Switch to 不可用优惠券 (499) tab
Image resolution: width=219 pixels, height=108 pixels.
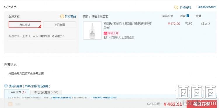coord(46,92)
